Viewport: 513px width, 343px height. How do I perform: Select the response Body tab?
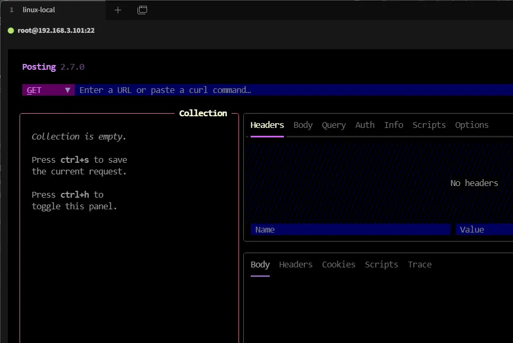click(260, 265)
